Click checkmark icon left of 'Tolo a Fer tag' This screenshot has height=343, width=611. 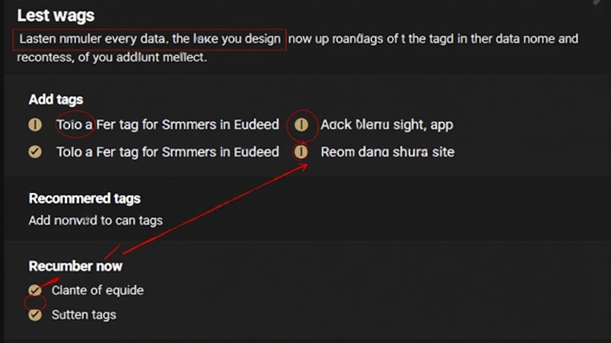tap(35, 152)
